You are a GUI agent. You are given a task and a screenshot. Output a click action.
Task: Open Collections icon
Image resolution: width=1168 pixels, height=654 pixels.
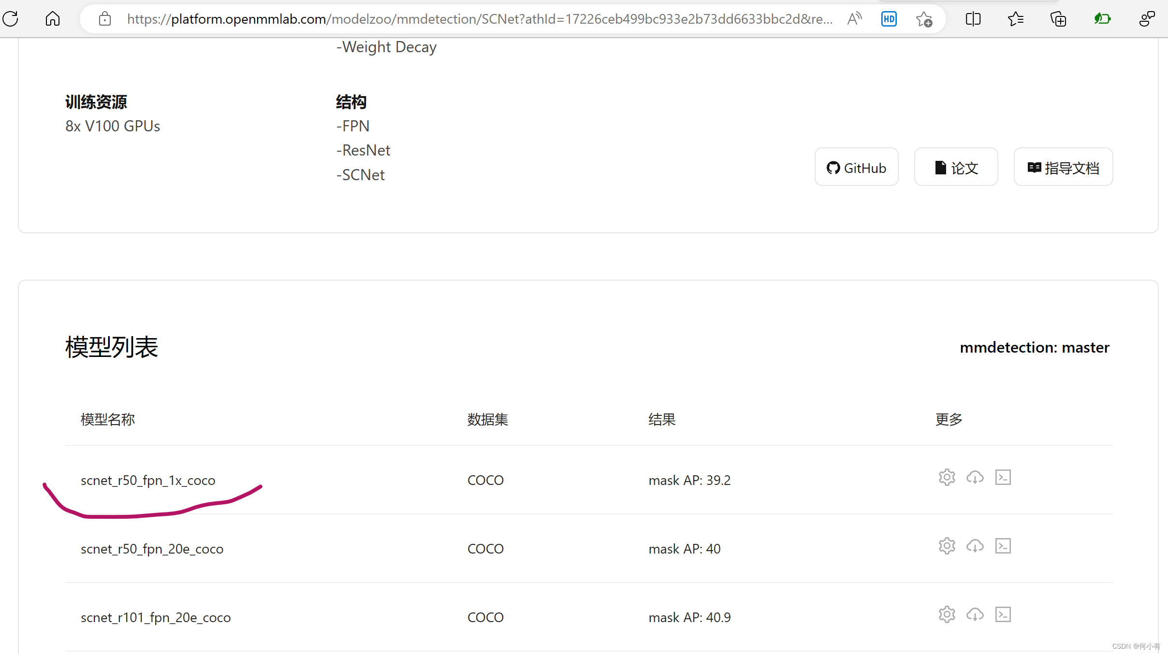click(1058, 19)
